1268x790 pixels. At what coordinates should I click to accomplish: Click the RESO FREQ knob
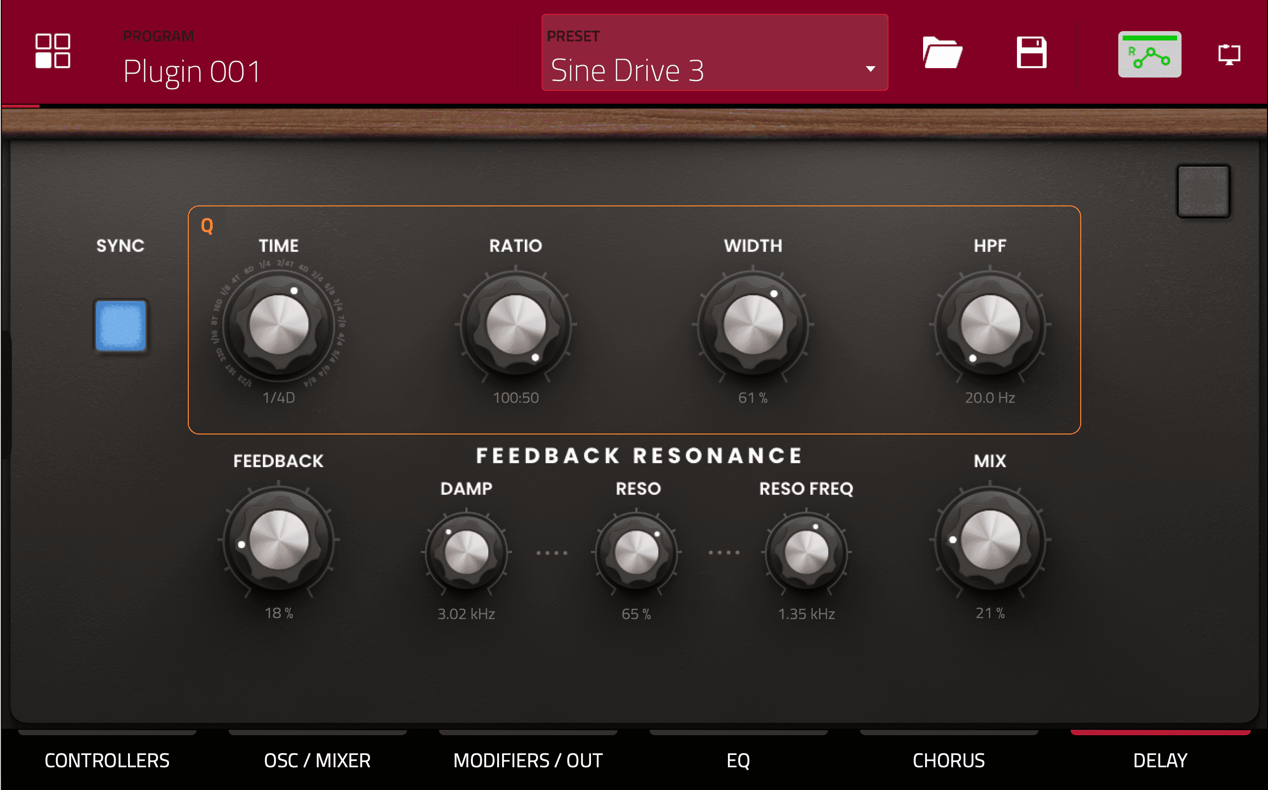click(806, 552)
